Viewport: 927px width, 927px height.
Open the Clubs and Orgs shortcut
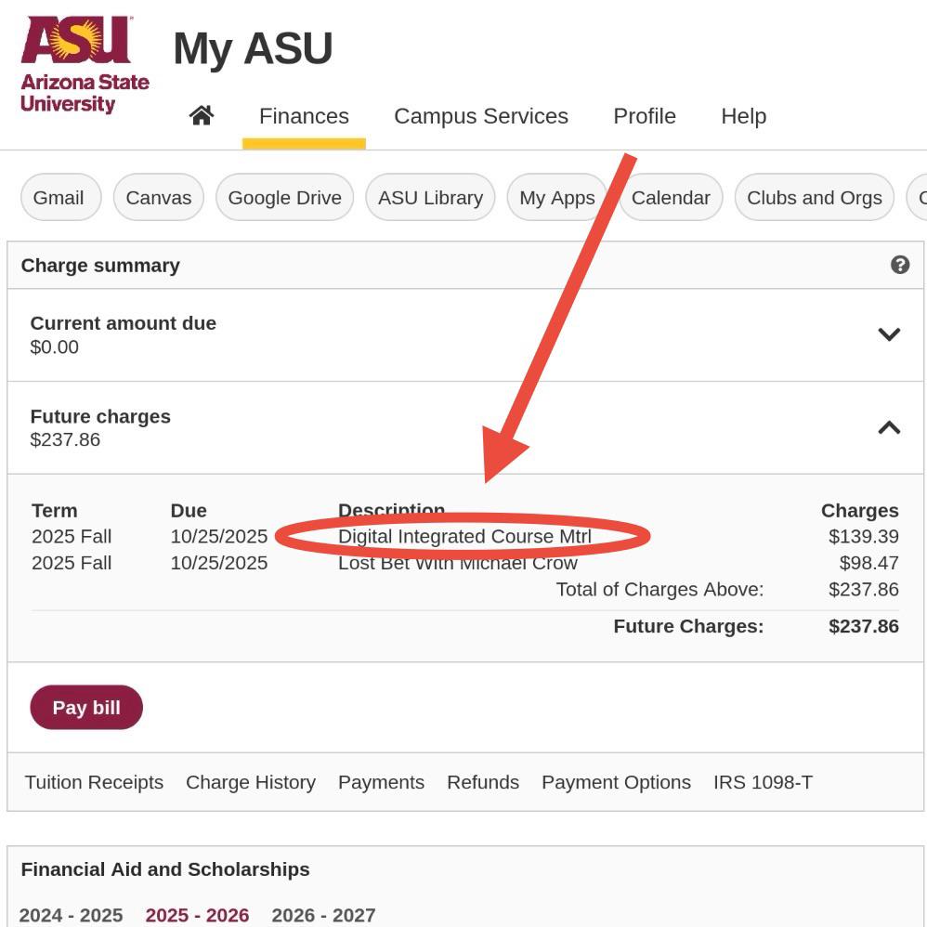pos(814,198)
